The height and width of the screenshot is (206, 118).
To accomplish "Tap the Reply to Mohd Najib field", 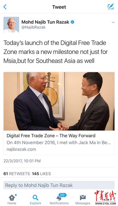I will (59, 185).
